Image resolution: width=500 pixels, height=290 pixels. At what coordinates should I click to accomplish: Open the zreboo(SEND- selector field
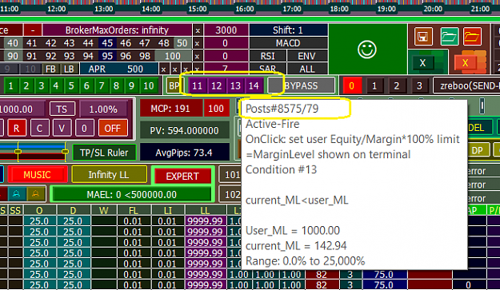click(x=466, y=85)
